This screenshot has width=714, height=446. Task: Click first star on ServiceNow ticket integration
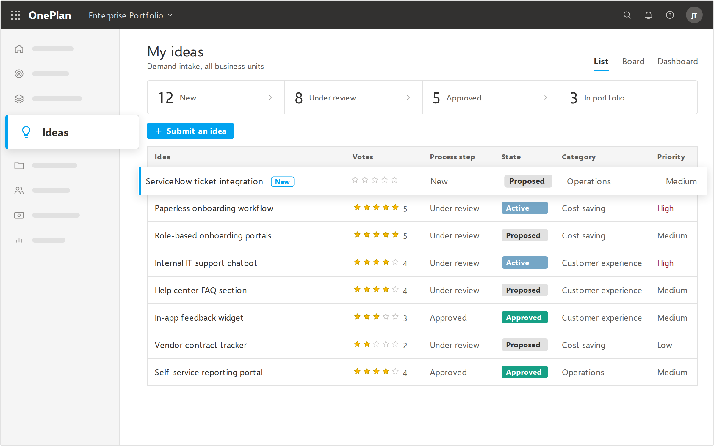[x=355, y=180]
